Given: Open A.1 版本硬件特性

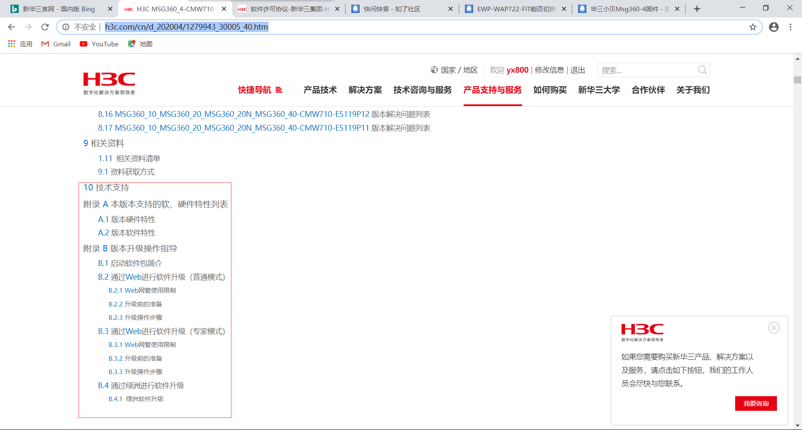Looking at the screenshot, I should pyautogui.click(x=127, y=220).
